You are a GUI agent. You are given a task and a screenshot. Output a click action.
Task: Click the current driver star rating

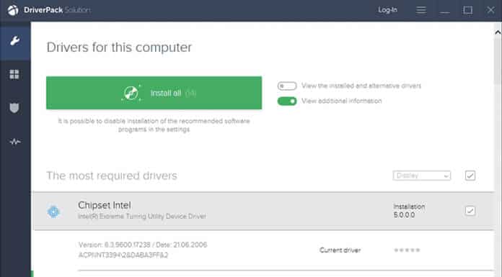(x=407, y=250)
